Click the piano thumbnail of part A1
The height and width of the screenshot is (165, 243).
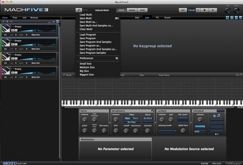pos(6,29)
